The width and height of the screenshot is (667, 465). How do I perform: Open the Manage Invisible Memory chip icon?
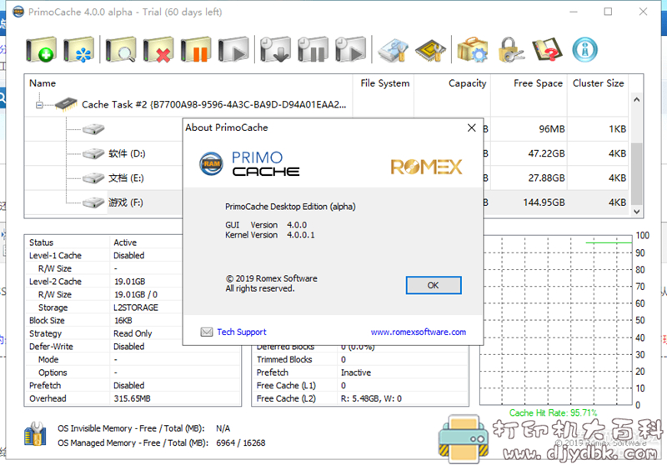pos(430,51)
